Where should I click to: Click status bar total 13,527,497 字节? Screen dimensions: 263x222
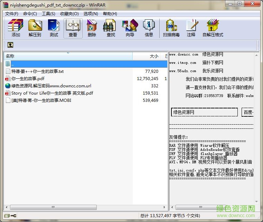[x=170, y=216]
